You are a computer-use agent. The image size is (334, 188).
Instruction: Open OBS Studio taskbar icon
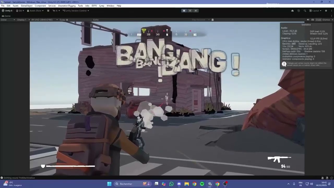click(x=225, y=184)
